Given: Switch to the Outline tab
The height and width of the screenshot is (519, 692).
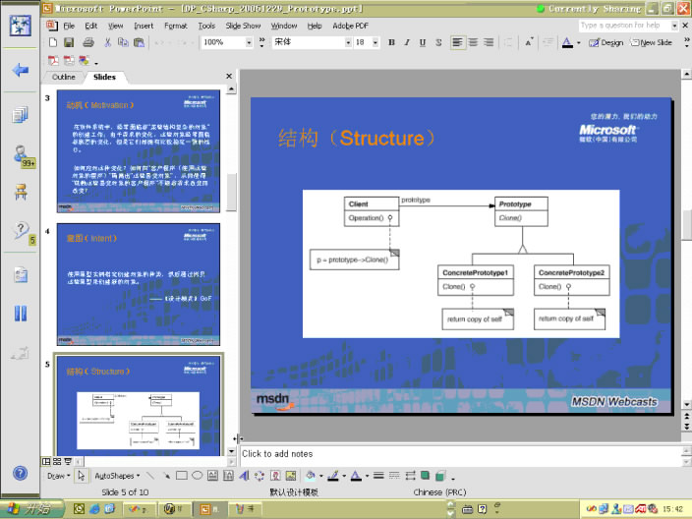Looking at the screenshot, I should coord(63,77).
